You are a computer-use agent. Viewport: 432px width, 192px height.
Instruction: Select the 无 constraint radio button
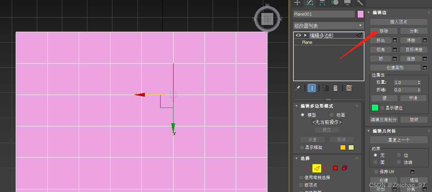click(375, 155)
